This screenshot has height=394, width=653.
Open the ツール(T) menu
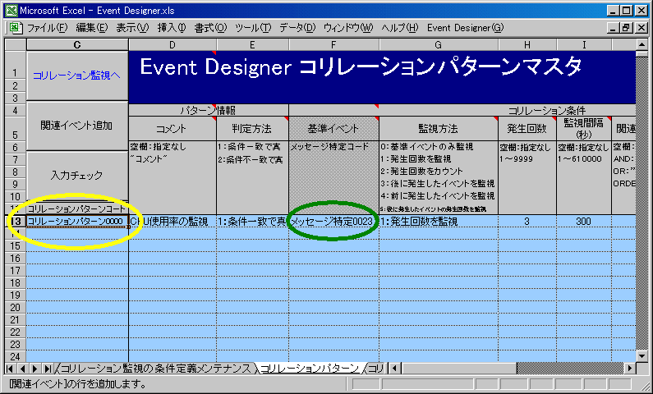(x=253, y=28)
